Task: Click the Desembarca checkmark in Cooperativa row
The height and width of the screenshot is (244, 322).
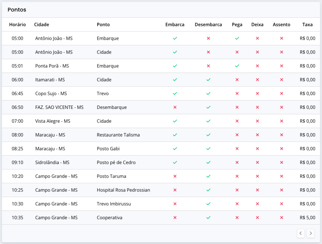Action: point(208,218)
